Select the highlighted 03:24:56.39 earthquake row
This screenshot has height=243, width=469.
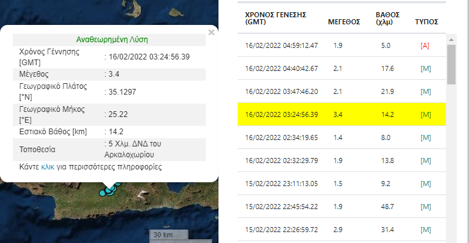341,114
